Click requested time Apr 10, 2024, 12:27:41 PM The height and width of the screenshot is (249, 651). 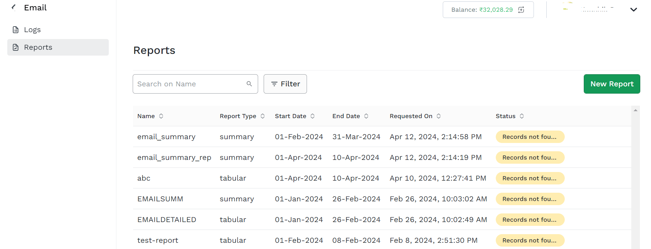point(438,178)
